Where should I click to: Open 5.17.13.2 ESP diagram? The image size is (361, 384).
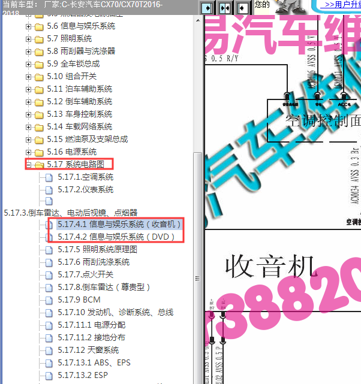coord(83,375)
